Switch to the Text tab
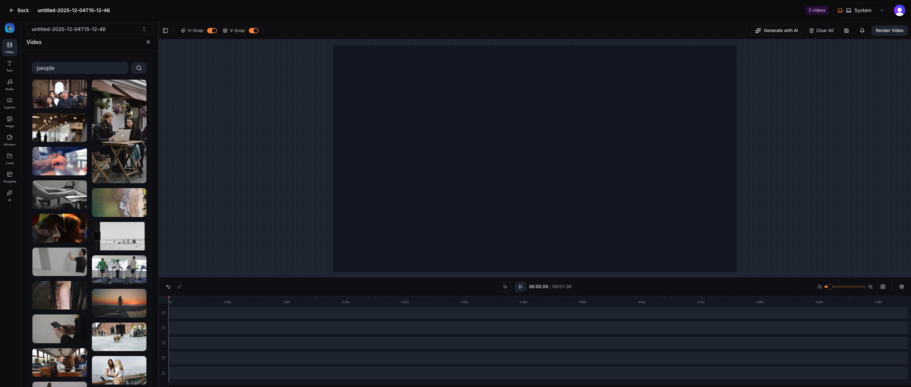Image resolution: width=911 pixels, height=387 pixels. click(10, 66)
